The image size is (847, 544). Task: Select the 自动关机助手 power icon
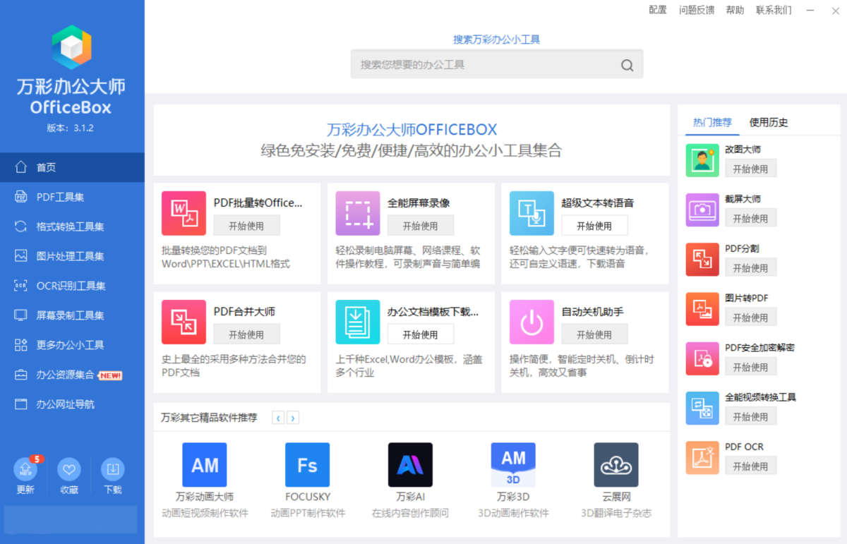click(531, 322)
